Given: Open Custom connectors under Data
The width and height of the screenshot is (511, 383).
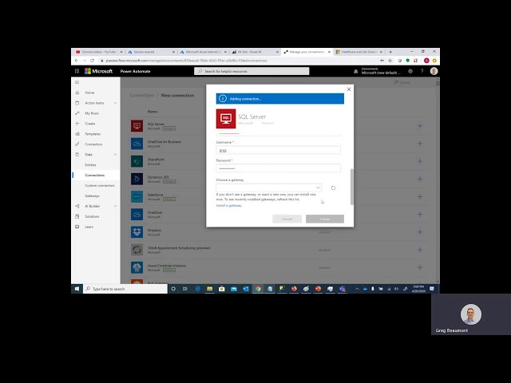Looking at the screenshot, I should pos(100,186).
